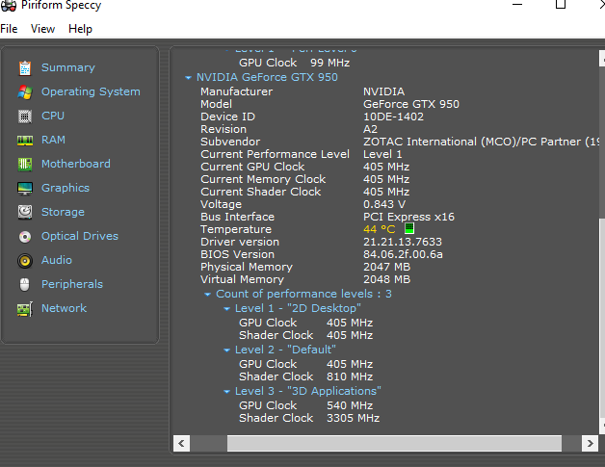Click the Current GPU Clock label
Viewport: 605px width, 467px height.
click(x=252, y=167)
